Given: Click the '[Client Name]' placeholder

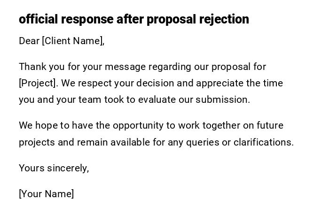Looking at the screenshot, I should pos(73,41).
